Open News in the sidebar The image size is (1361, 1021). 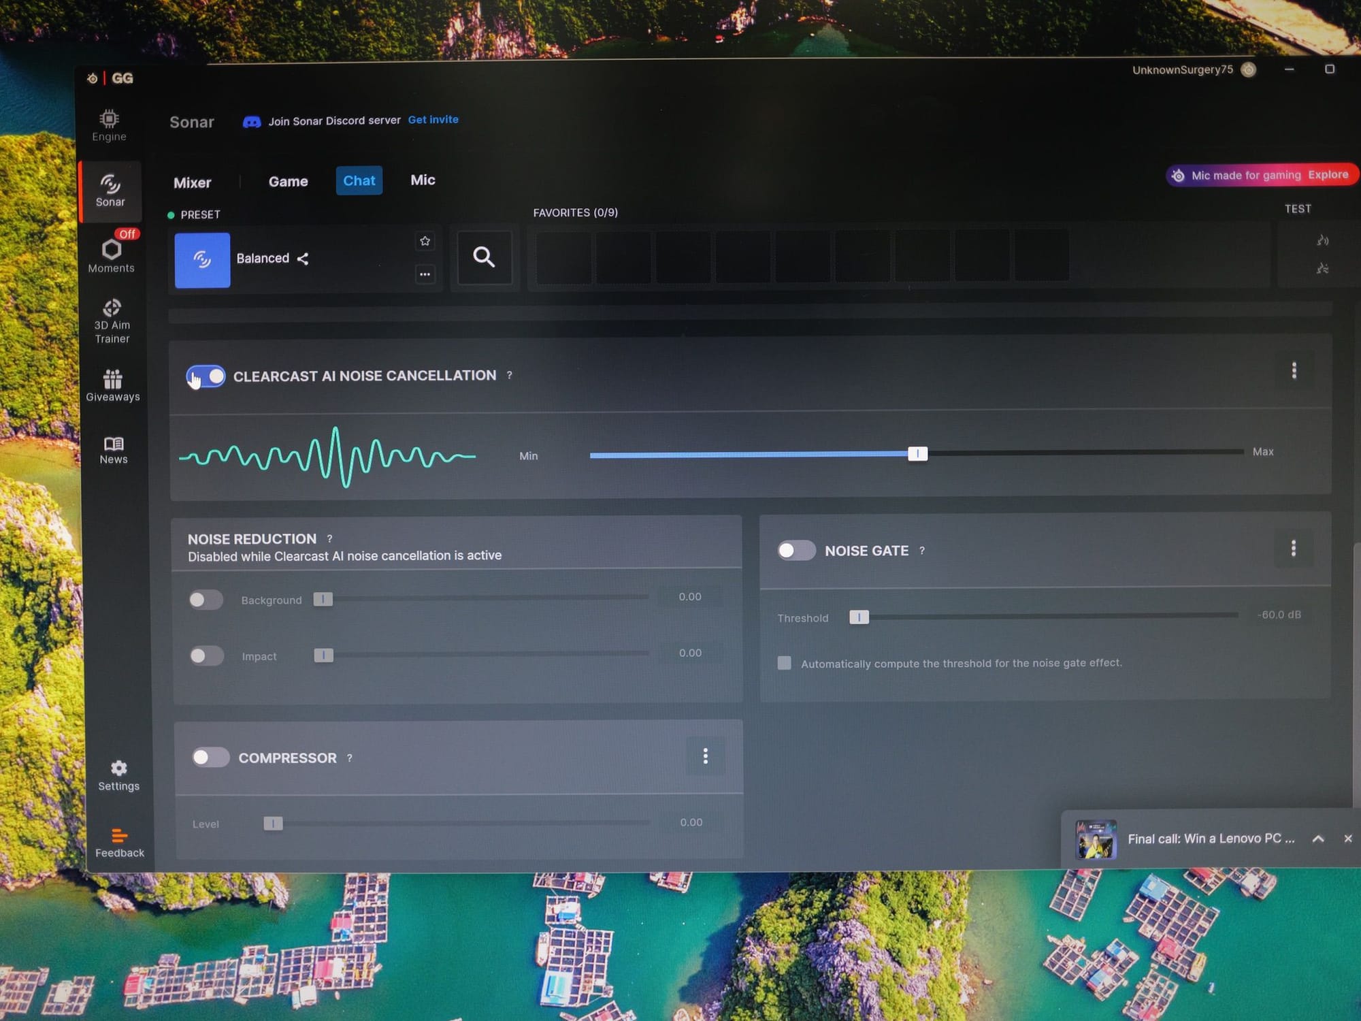pos(114,451)
